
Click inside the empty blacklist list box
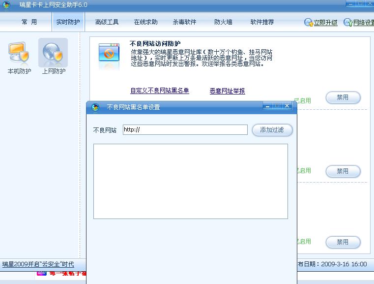tap(191, 181)
